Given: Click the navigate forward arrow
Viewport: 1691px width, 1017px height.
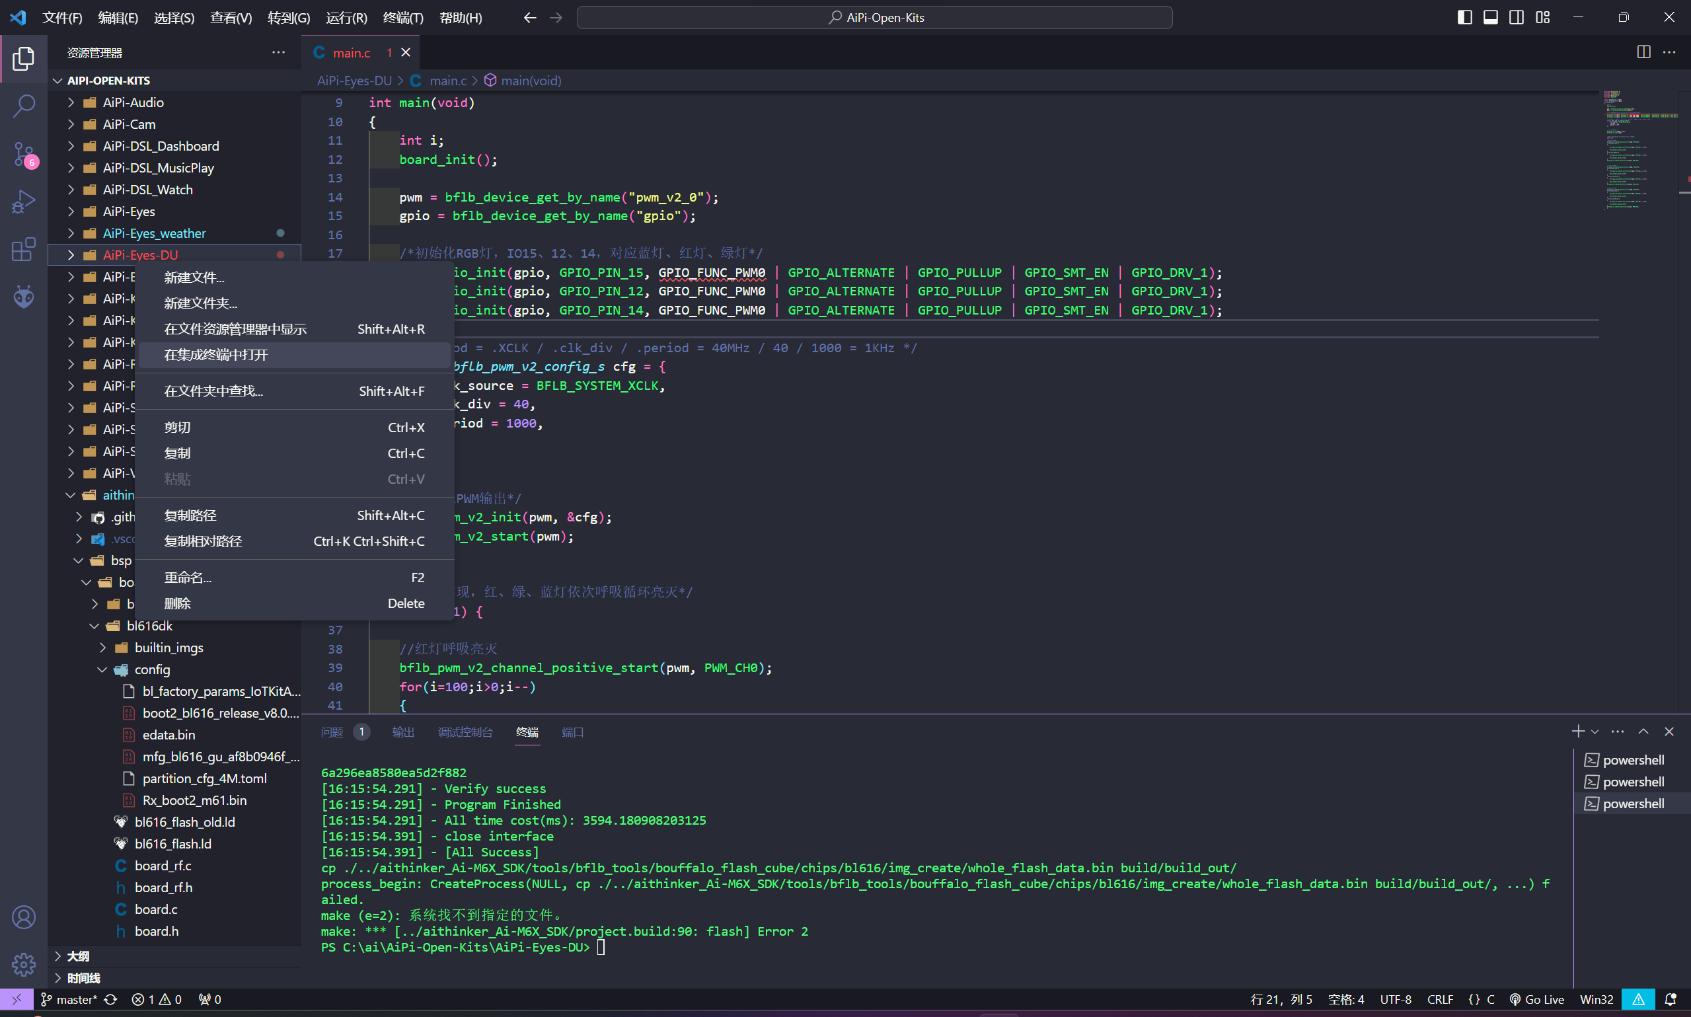Looking at the screenshot, I should pos(556,17).
